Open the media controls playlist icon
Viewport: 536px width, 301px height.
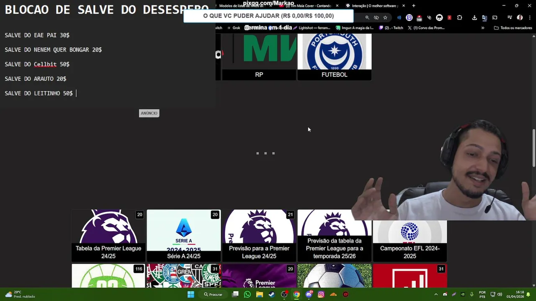[510, 18]
